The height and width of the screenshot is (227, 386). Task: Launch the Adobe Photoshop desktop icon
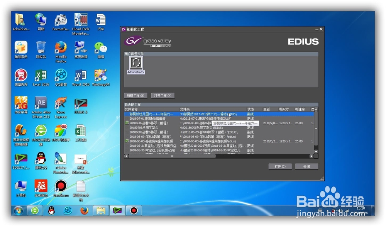point(61,163)
